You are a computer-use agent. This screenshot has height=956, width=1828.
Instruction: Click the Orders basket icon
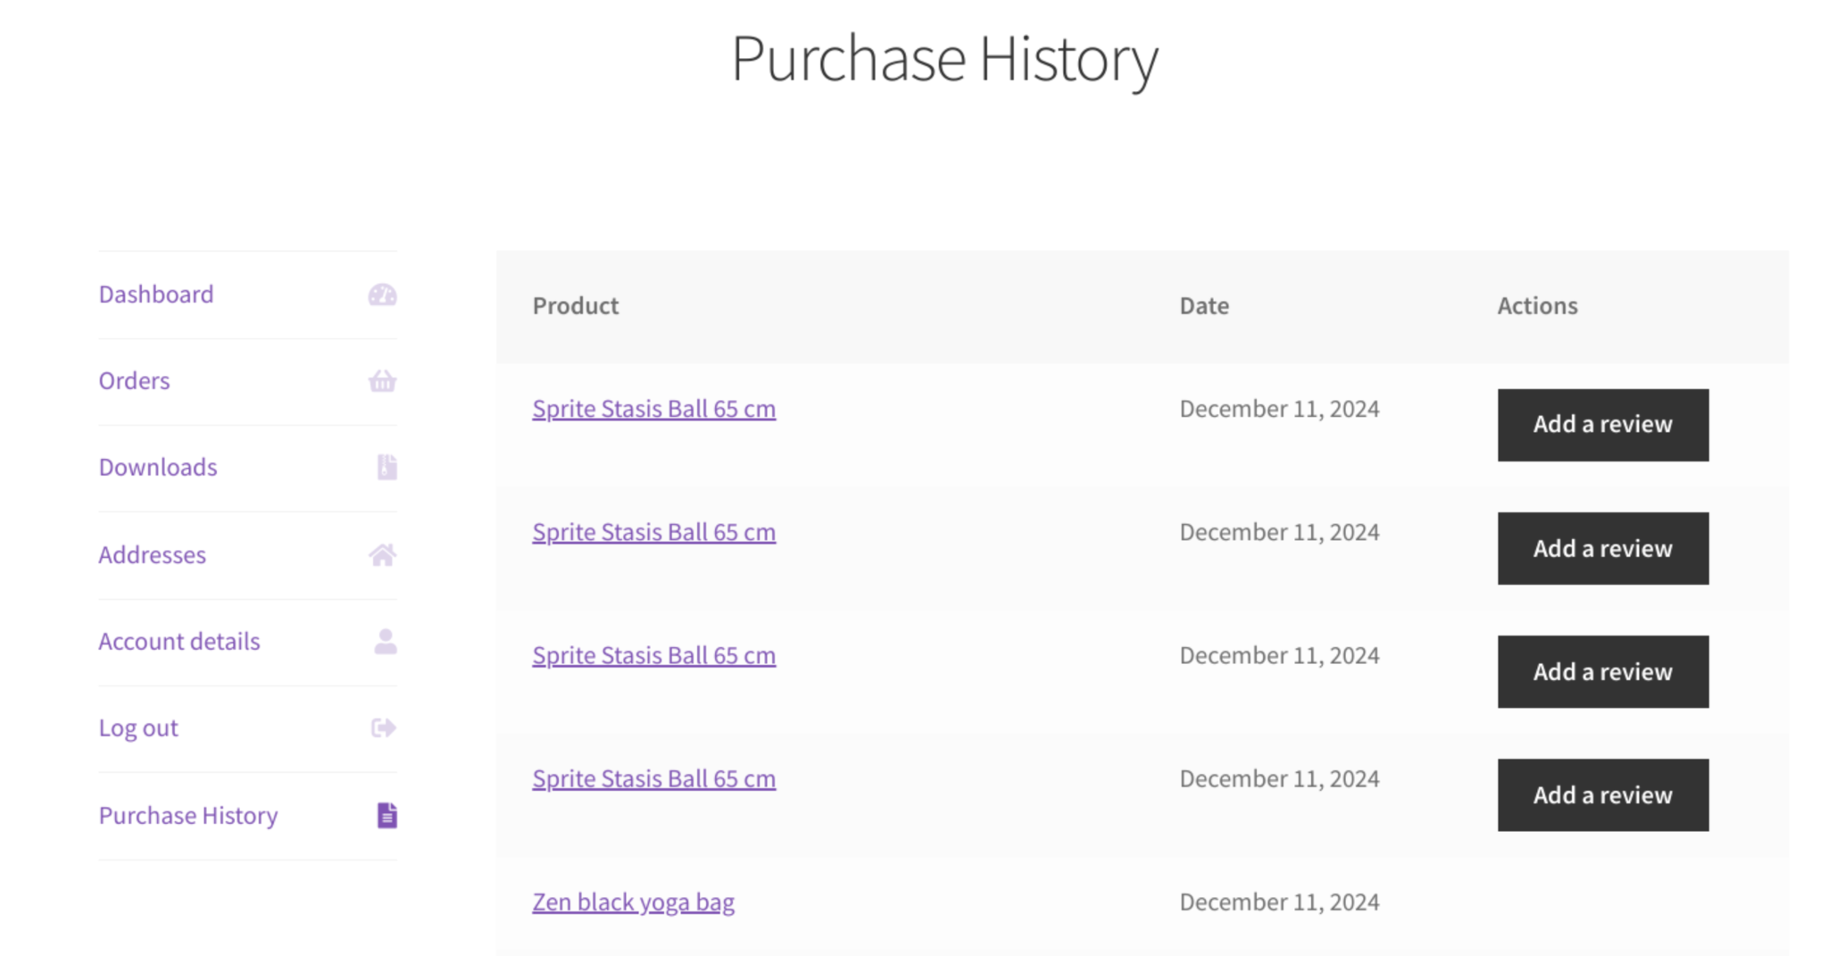pos(382,381)
